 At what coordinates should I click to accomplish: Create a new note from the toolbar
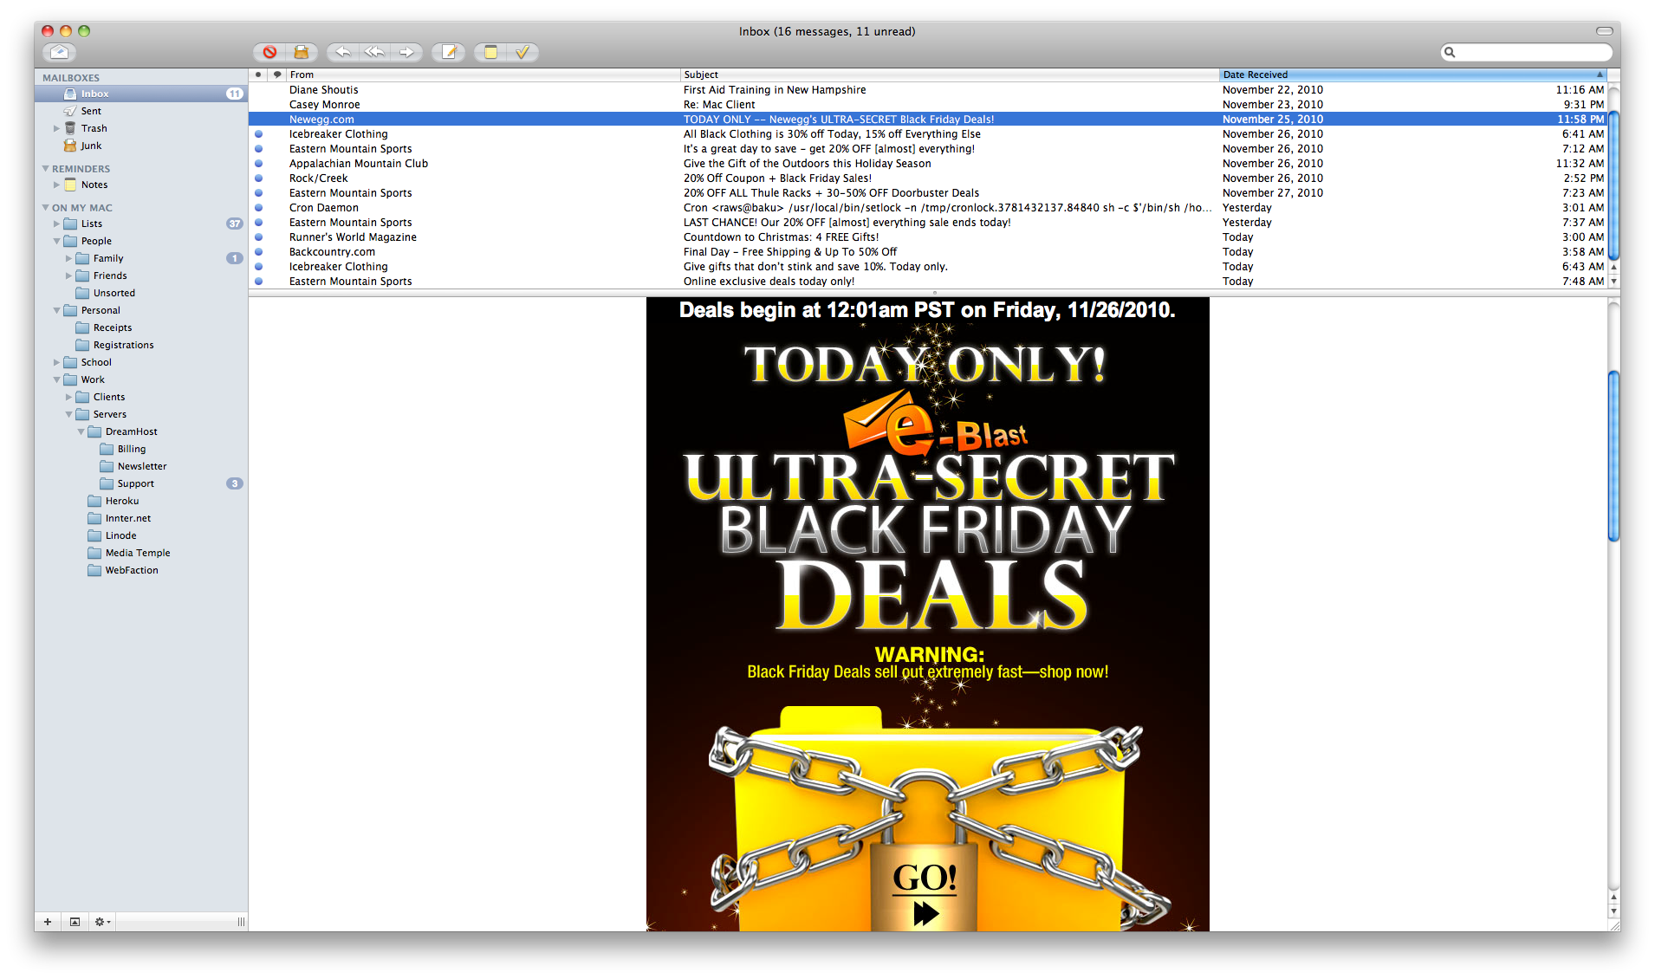(x=490, y=53)
